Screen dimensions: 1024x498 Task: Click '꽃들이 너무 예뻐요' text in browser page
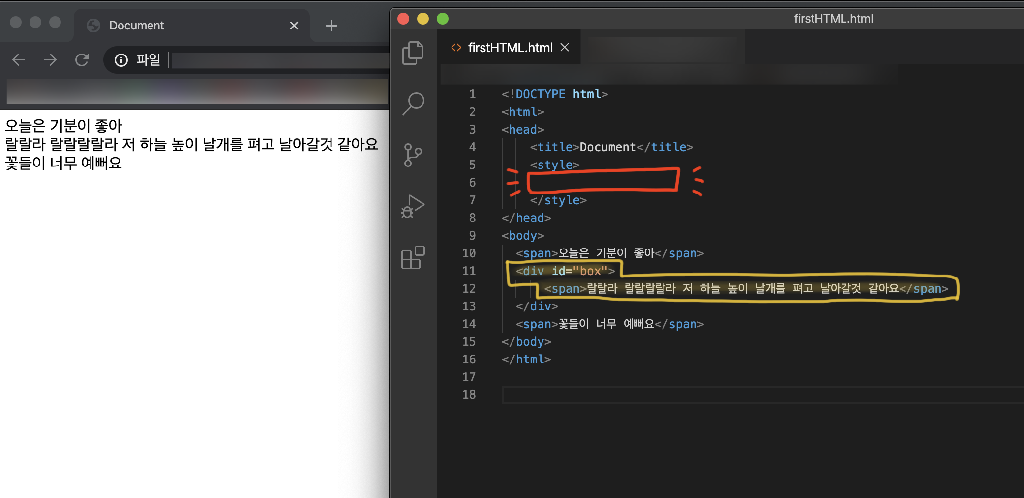(63, 163)
